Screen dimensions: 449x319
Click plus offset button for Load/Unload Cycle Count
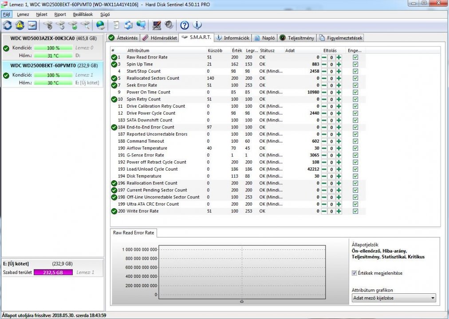click(x=339, y=169)
